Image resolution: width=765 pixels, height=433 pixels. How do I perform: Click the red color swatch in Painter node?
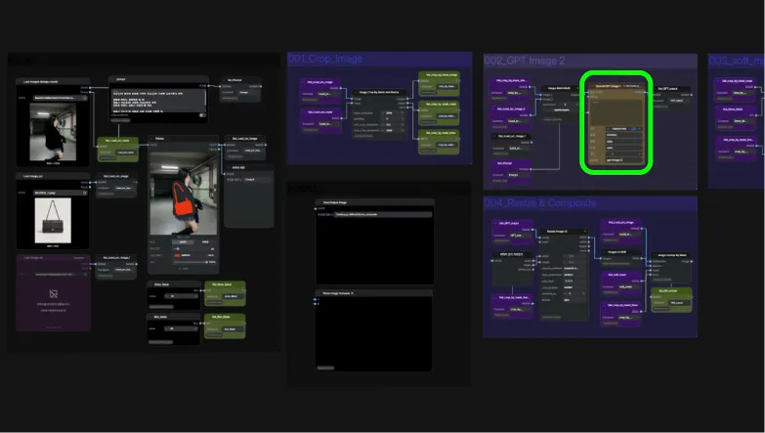coord(177,255)
